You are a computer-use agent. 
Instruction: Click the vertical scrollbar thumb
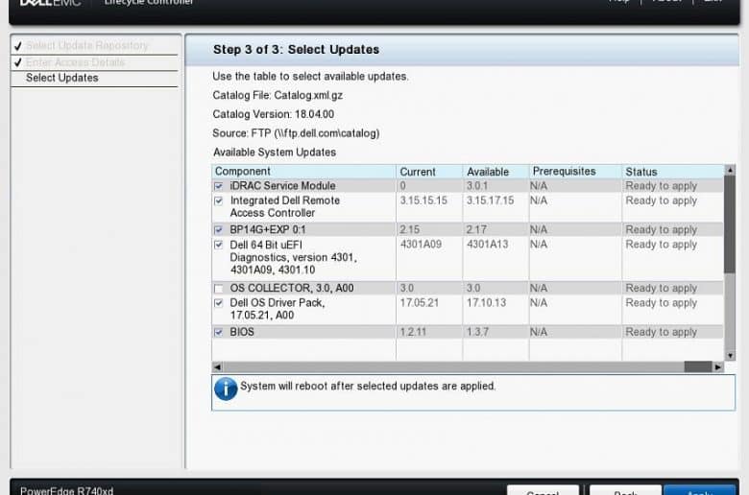730,224
